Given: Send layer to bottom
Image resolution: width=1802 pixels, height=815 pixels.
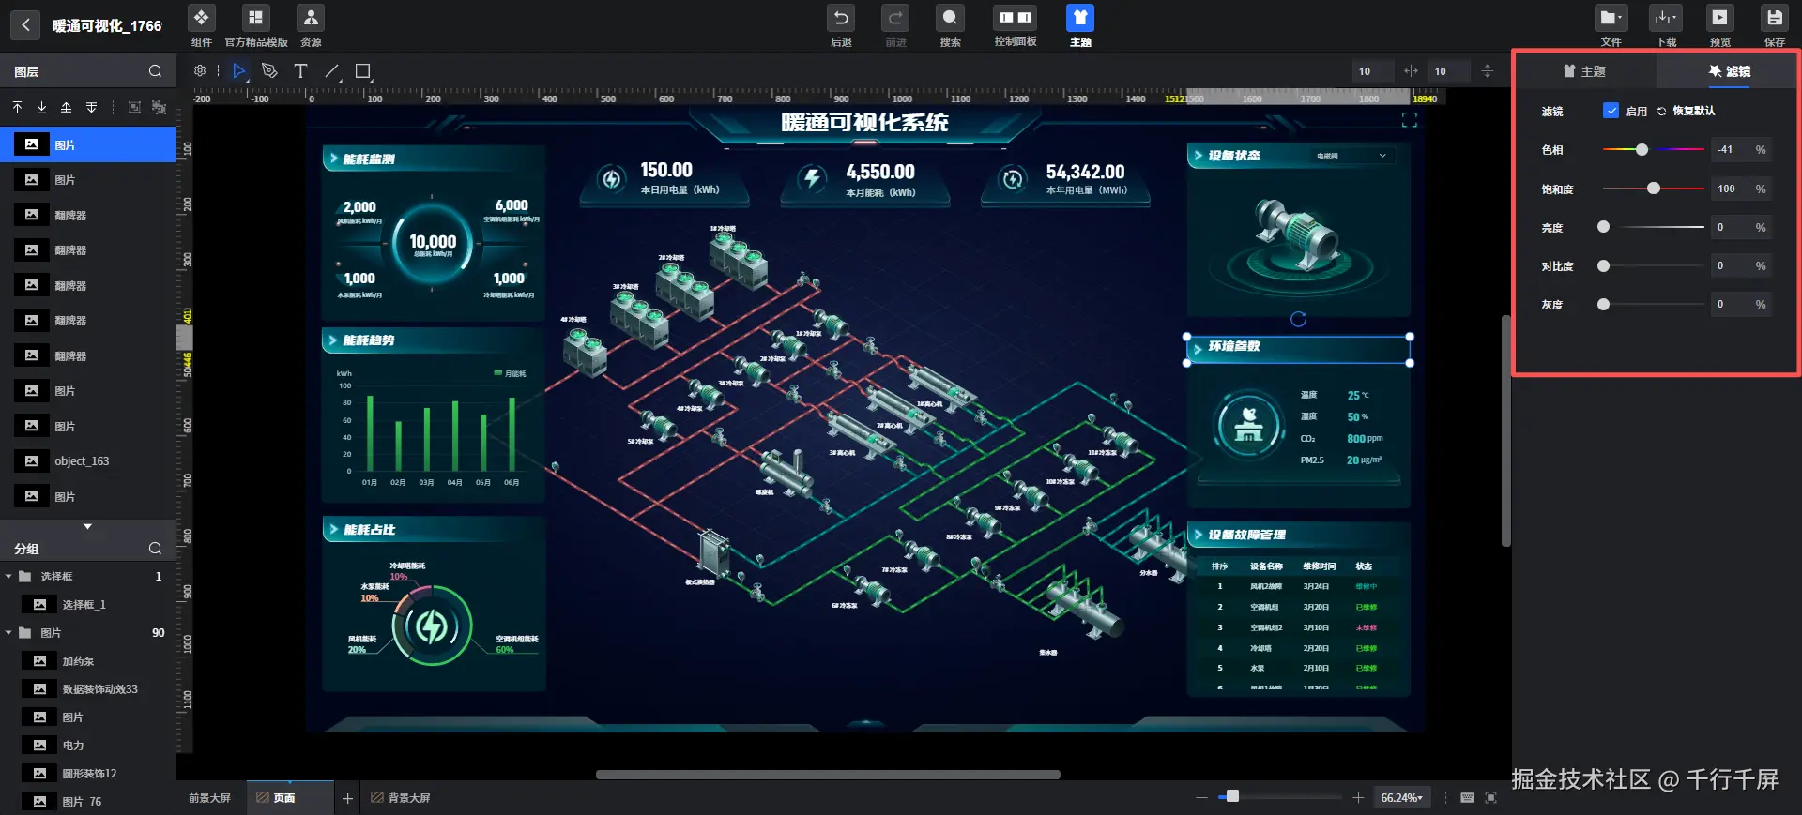Looking at the screenshot, I should (x=41, y=107).
